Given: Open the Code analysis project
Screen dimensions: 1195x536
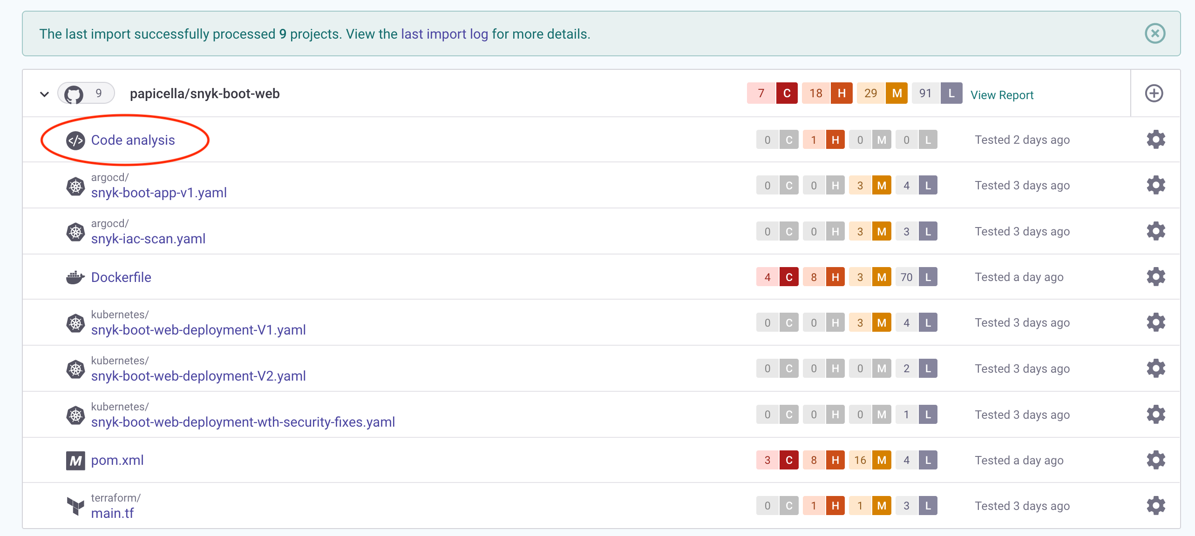Looking at the screenshot, I should pos(133,140).
